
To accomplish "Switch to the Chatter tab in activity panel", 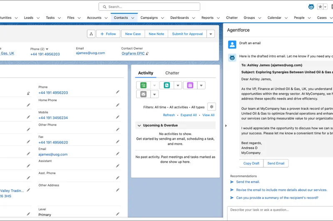I will point(172,73).
